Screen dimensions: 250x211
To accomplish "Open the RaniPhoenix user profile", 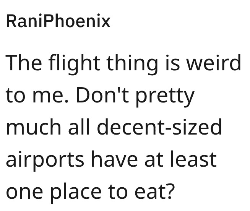I will click(x=58, y=21).
